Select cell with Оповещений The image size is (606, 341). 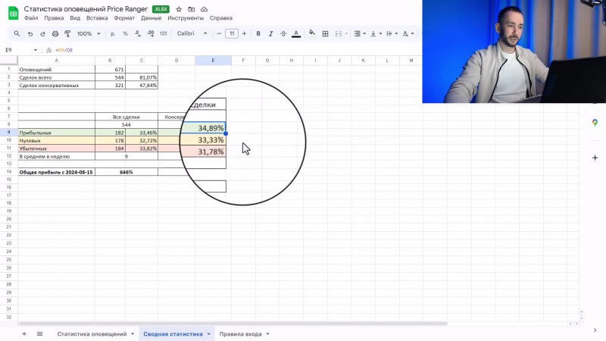56,70
